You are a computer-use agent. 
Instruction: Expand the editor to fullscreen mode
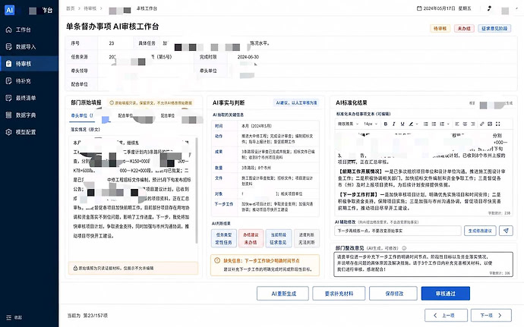(498, 124)
